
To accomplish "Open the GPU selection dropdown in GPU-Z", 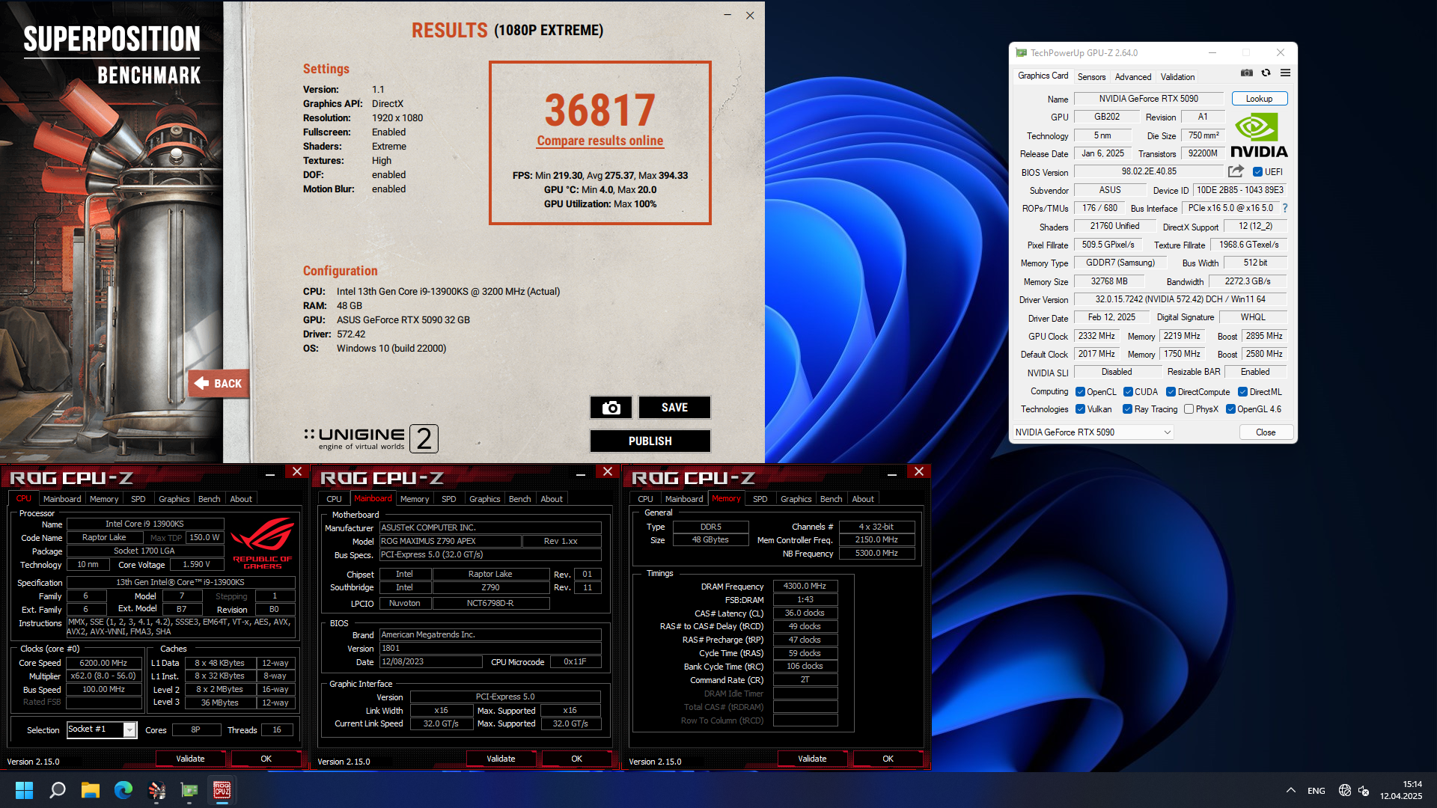I will (1093, 432).
